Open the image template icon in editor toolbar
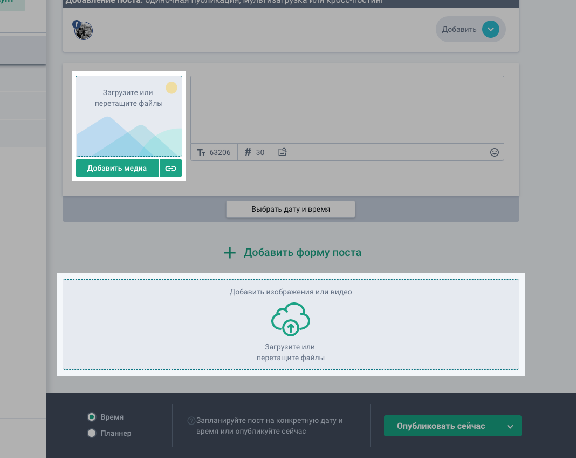 click(x=282, y=152)
